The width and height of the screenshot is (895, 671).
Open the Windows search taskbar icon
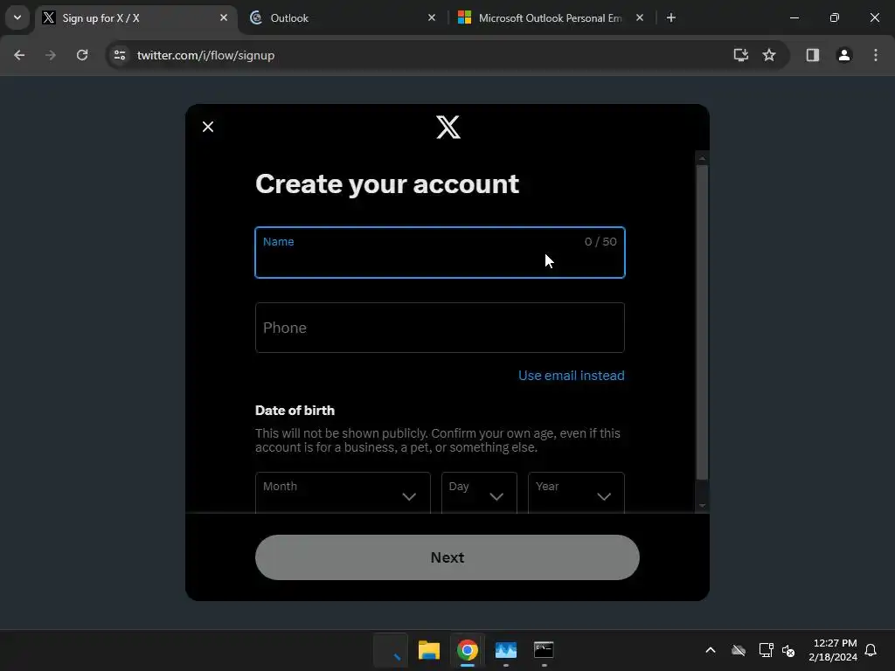pos(391,650)
